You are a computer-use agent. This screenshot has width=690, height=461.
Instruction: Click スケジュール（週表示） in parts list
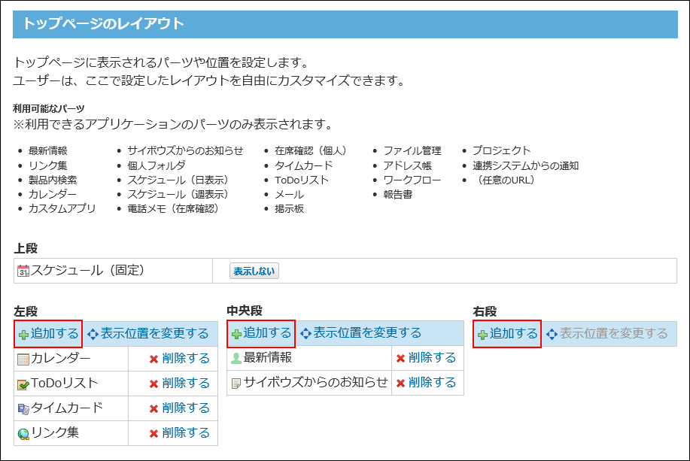coord(180,195)
